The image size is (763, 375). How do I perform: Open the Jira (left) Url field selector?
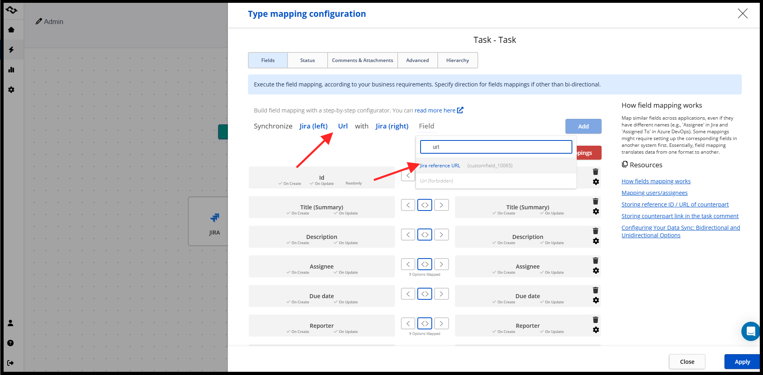[x=343, y=126]
